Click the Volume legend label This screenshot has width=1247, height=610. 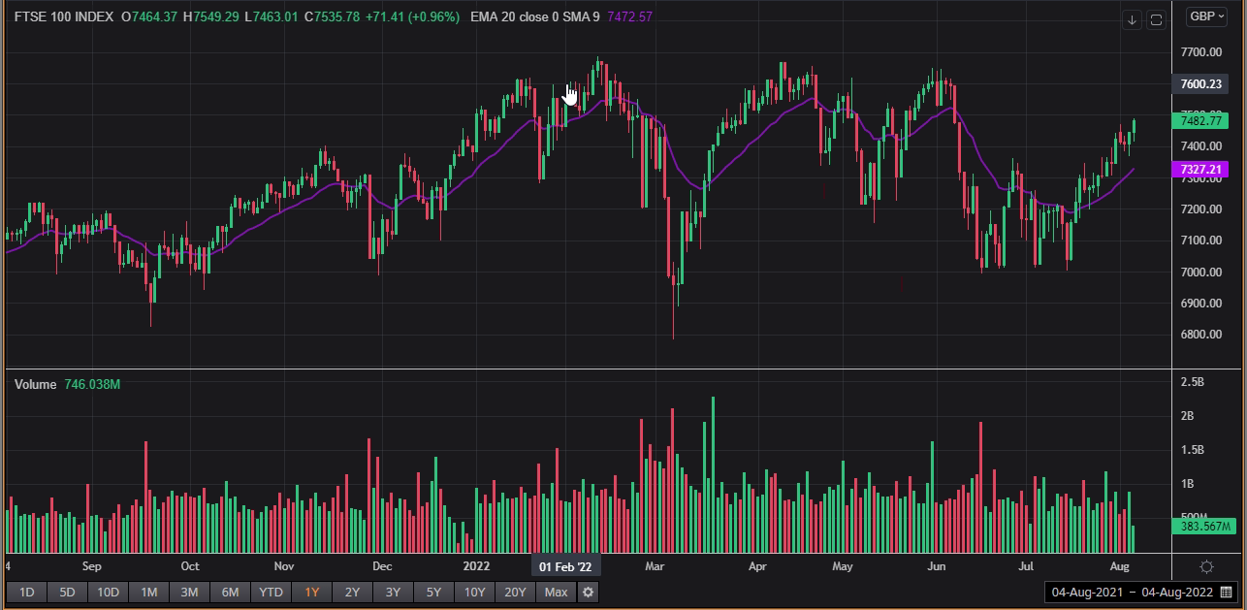click(x=36, y=384)
